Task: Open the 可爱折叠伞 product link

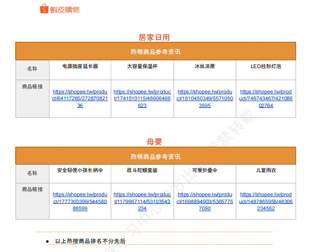Action: pos(205,202)
